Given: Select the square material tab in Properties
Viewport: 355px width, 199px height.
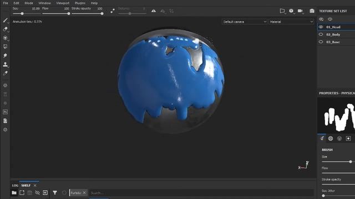Looking at the screenshot, I should click(x=348, y=139).
